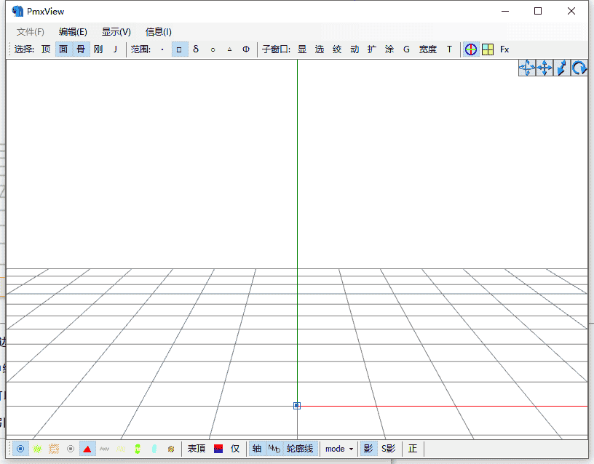Viewport: 594px width, 464px height.
Task: Open the 文件(F) menu
Action: (x=29, y=31)
